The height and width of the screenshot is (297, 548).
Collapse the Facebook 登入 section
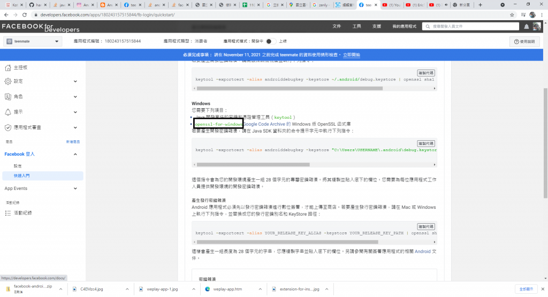[x=75, y=154]
